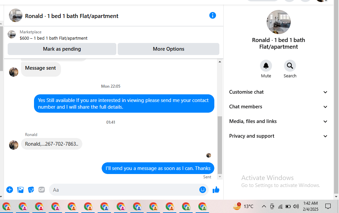This screenshot has height=213, width=339.
Task: Open More Options for the listing
Action: coord(168,49)
